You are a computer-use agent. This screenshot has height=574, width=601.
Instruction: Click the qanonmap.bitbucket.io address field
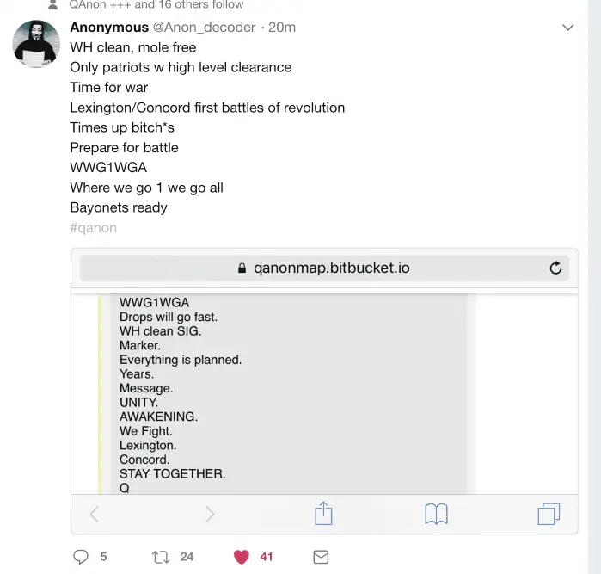[331, 268]
